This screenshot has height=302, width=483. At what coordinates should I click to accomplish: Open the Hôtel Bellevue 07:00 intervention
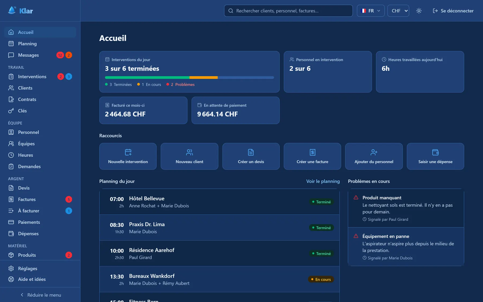coord(219,202)
